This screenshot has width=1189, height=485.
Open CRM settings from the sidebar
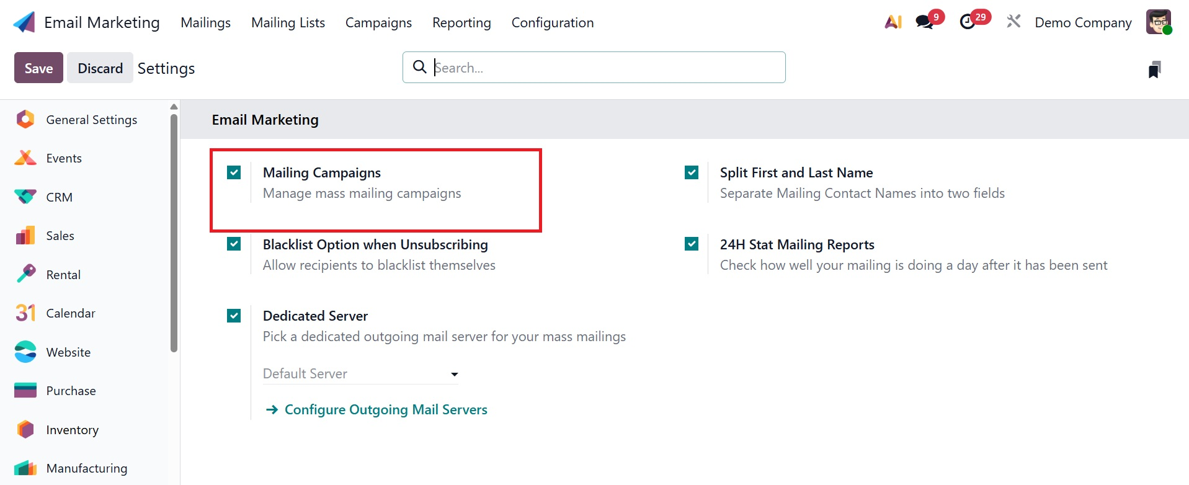click(59, 197)
